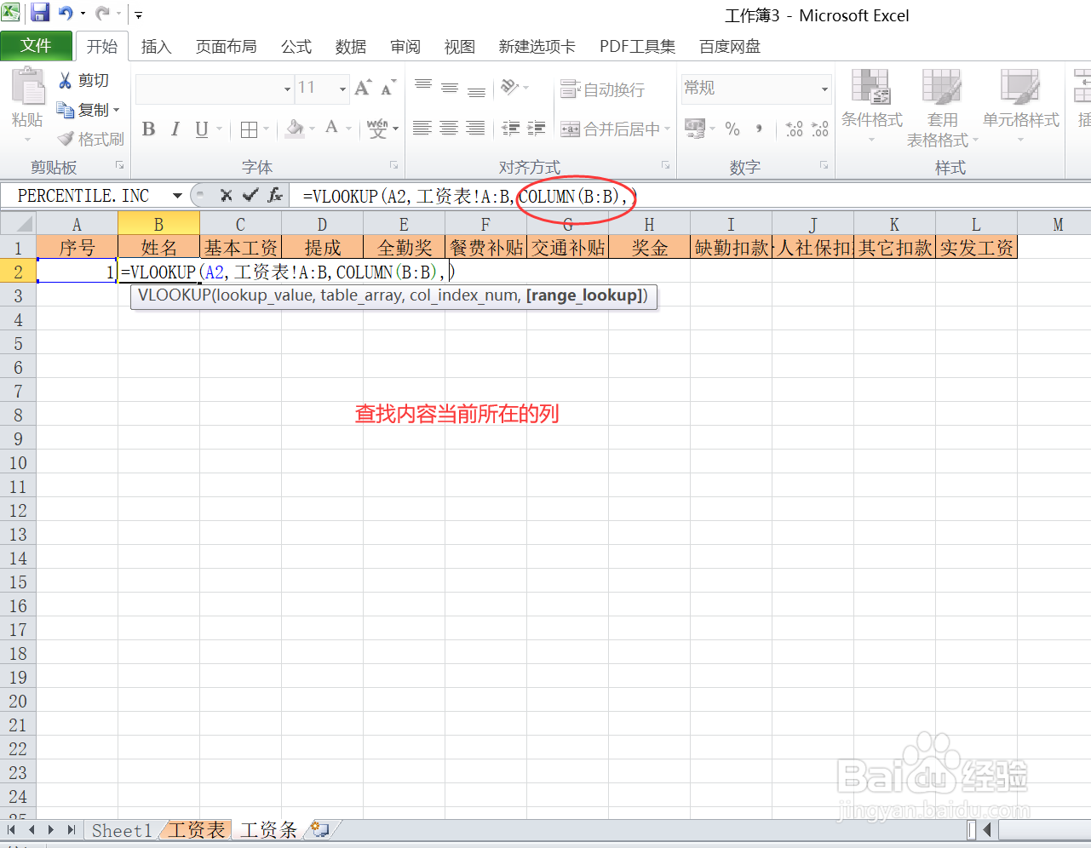Click the phonetic guide wén icon
Viewport: 1091px width, 848px height.
377,129
